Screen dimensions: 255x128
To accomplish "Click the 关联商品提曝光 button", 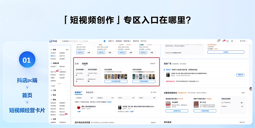I will pyautogui.click(x=144, y=82).
